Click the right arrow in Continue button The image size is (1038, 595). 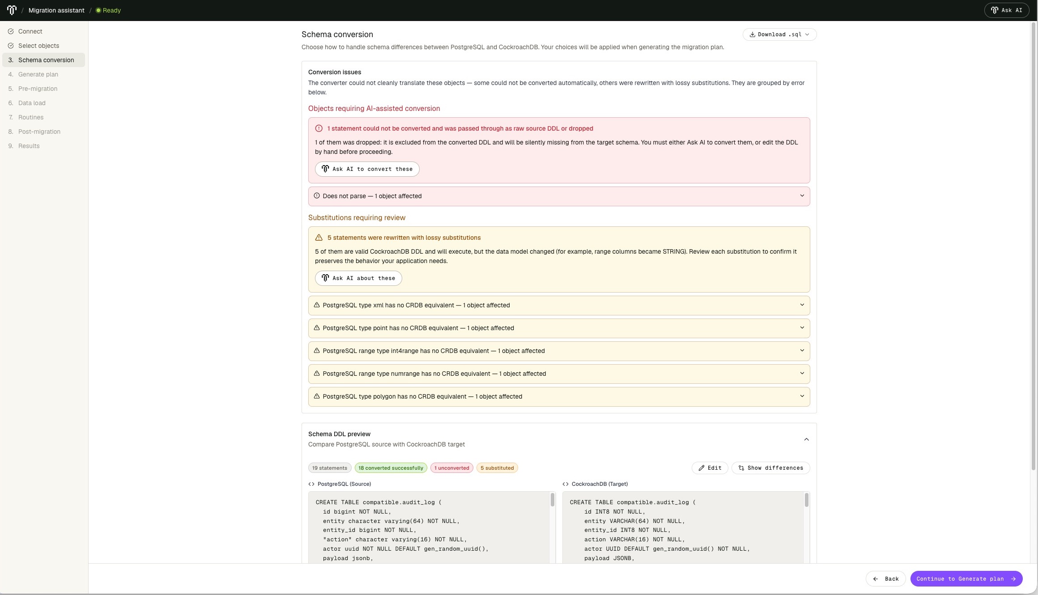tap(1013, 579)
